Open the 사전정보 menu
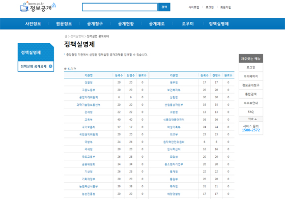Image resolution: width=285 pixels, height=199 pixels. point(33,23)
